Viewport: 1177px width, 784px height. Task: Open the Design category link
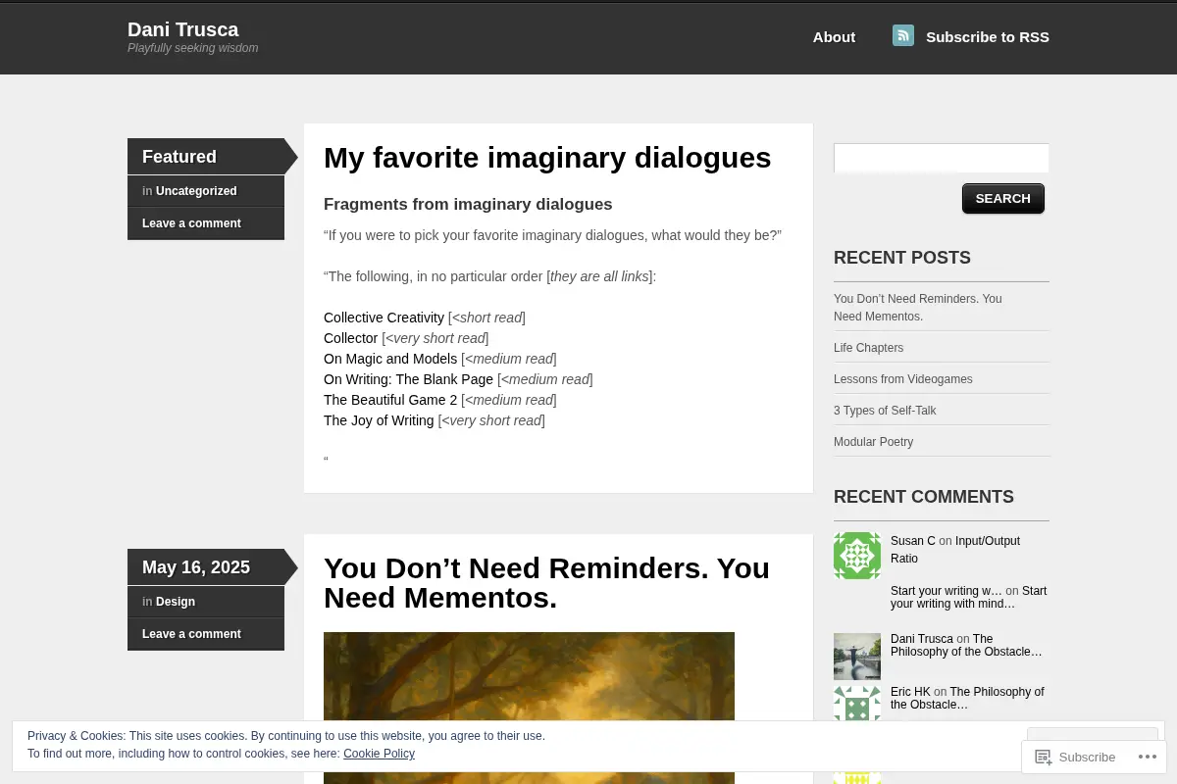click(176, 602)
